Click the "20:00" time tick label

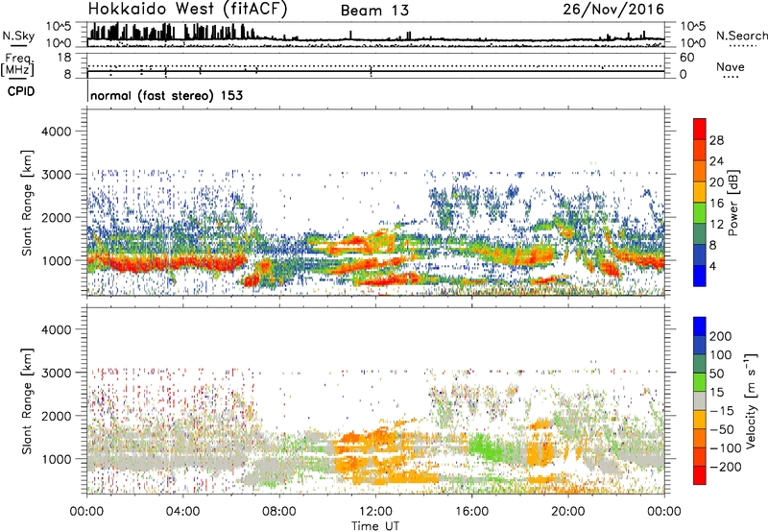[568, 512]
